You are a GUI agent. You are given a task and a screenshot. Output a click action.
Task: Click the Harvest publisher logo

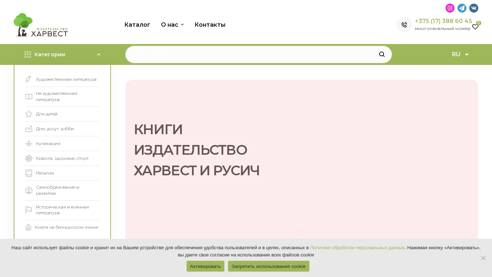(x=41, y=25)
